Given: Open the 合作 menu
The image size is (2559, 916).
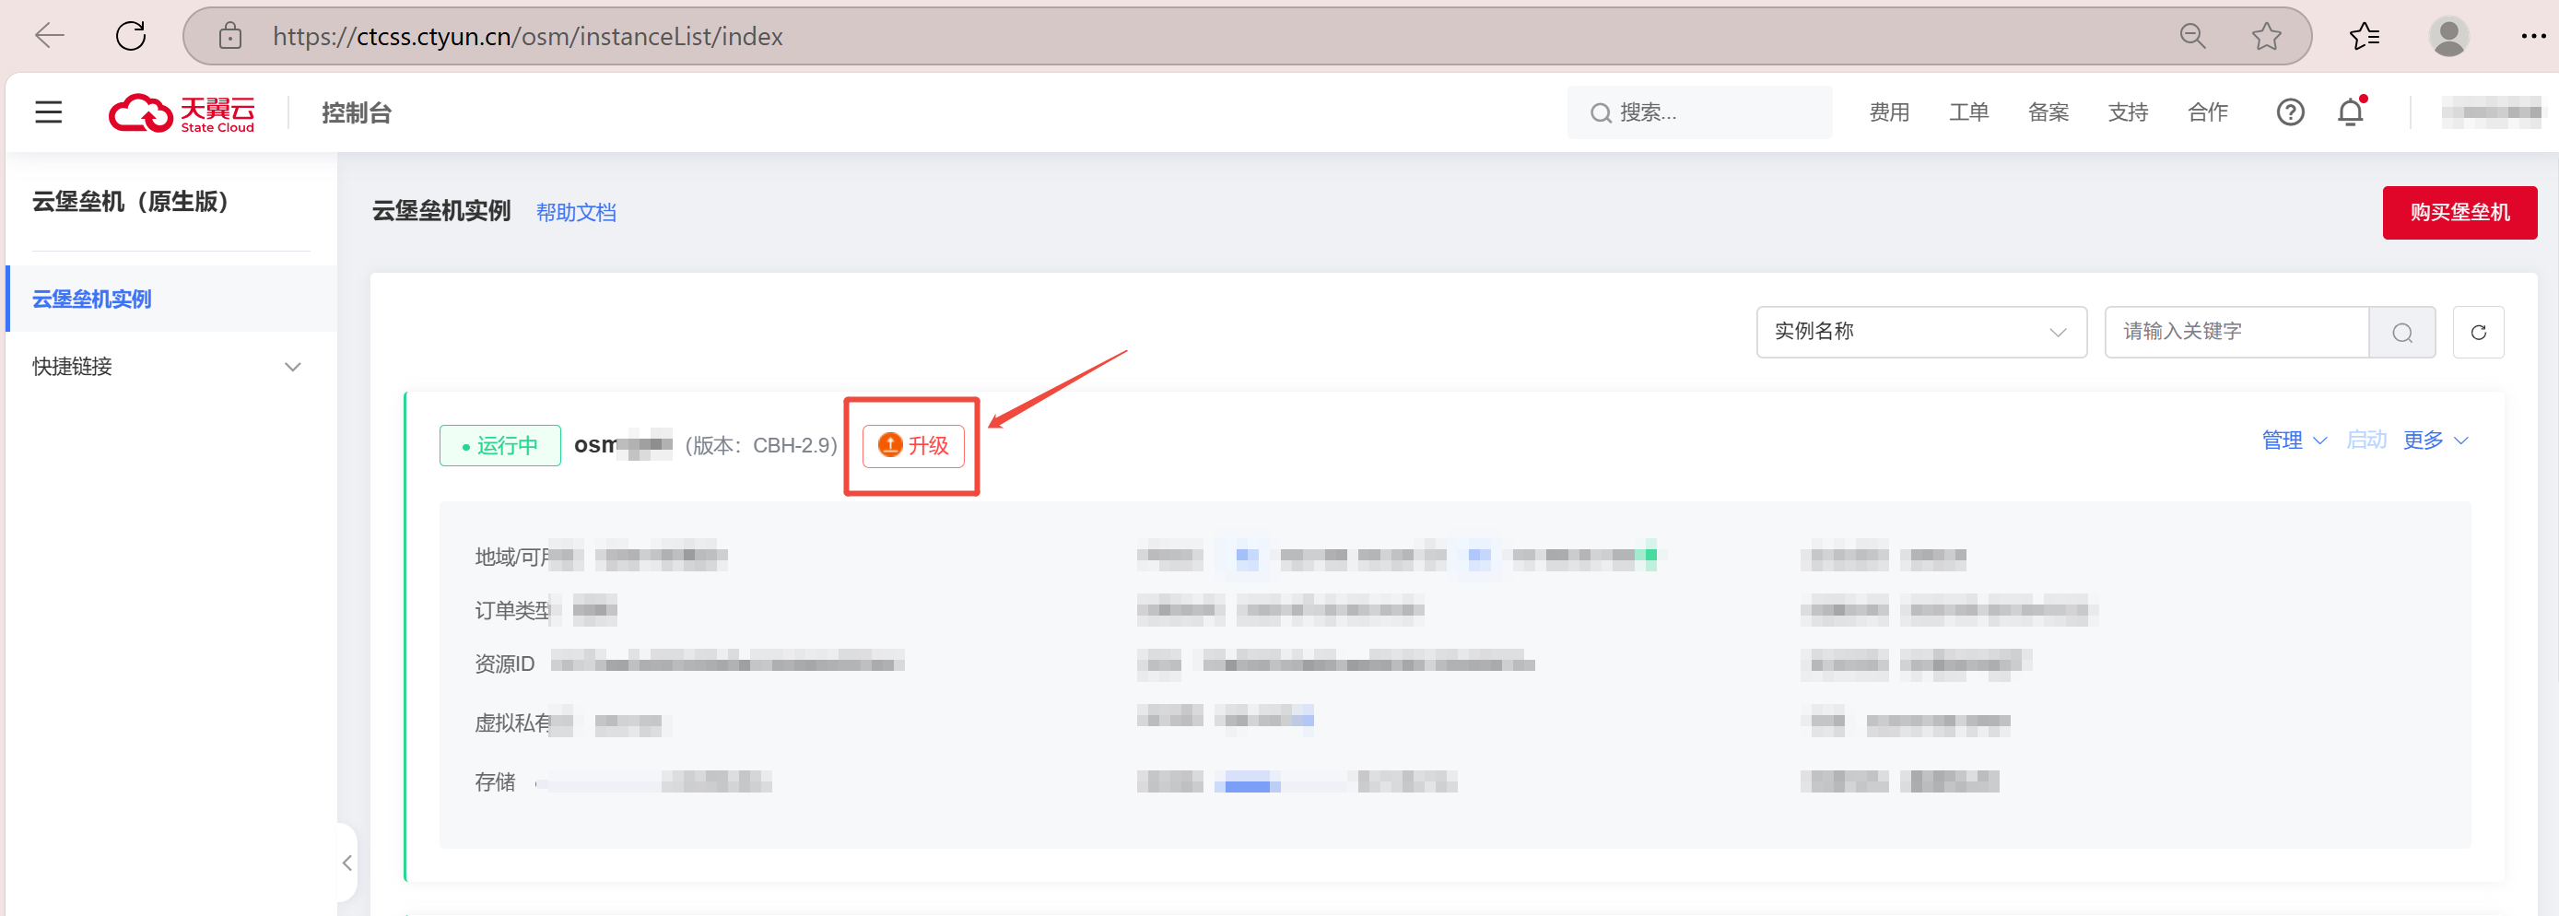Looking at the screenshot, I should pos(2207,112).
